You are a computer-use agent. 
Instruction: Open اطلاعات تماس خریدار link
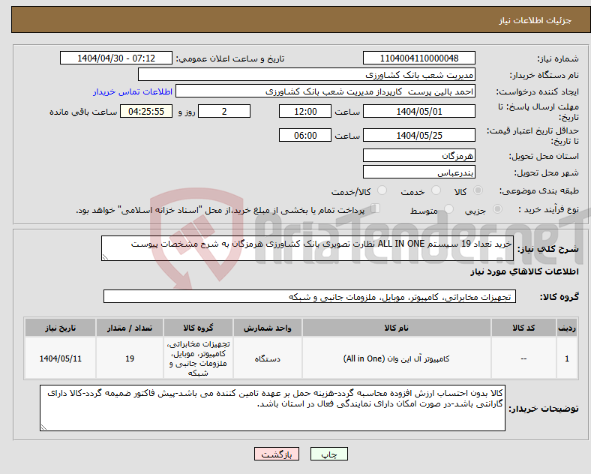pyautogui.click(x=133, y=91)
